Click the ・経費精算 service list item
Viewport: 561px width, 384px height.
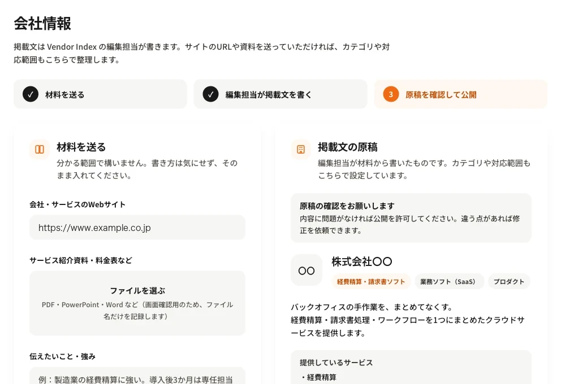coord(318,377)
